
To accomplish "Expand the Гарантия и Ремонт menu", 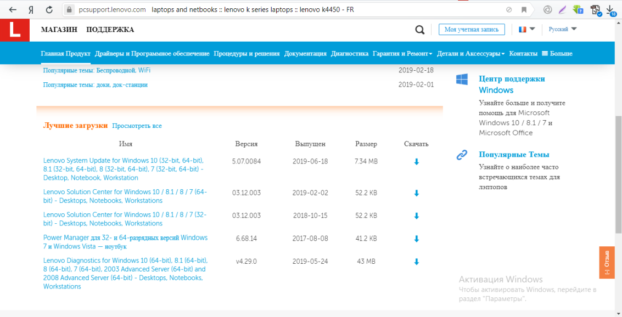I will [402, 54].
